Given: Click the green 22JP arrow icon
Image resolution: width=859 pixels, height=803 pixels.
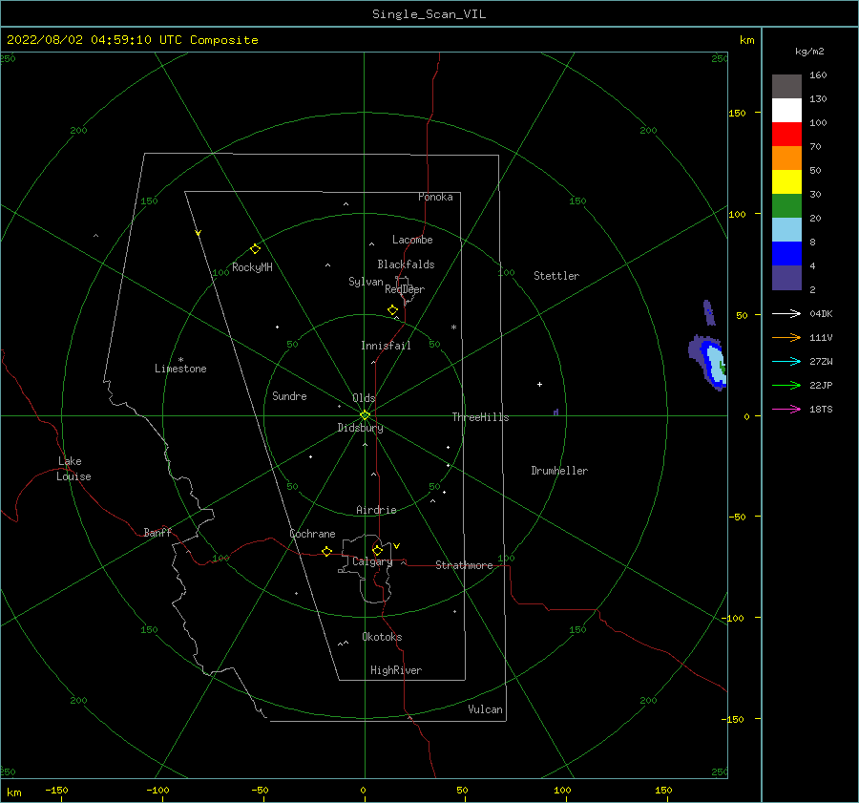Looking at the screenshot, I should click(x=786, y=386).
